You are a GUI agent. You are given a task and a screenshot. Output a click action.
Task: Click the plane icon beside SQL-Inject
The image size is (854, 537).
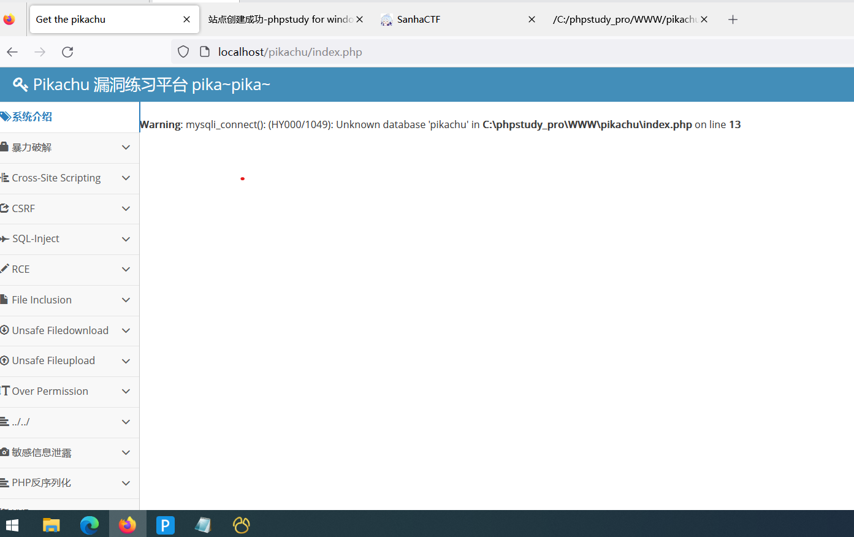coord(5,239)
